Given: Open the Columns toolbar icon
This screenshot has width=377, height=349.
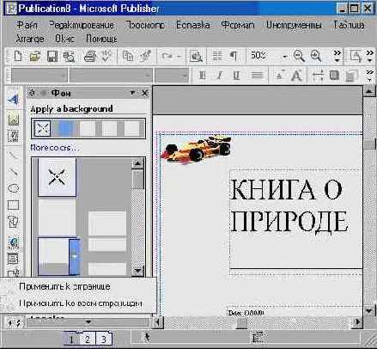Looking at the screenshot, I should 217,56.
